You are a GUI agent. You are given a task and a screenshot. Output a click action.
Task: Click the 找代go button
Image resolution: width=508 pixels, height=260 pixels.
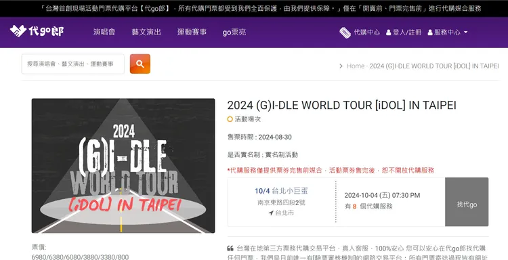tap(467, 202)
